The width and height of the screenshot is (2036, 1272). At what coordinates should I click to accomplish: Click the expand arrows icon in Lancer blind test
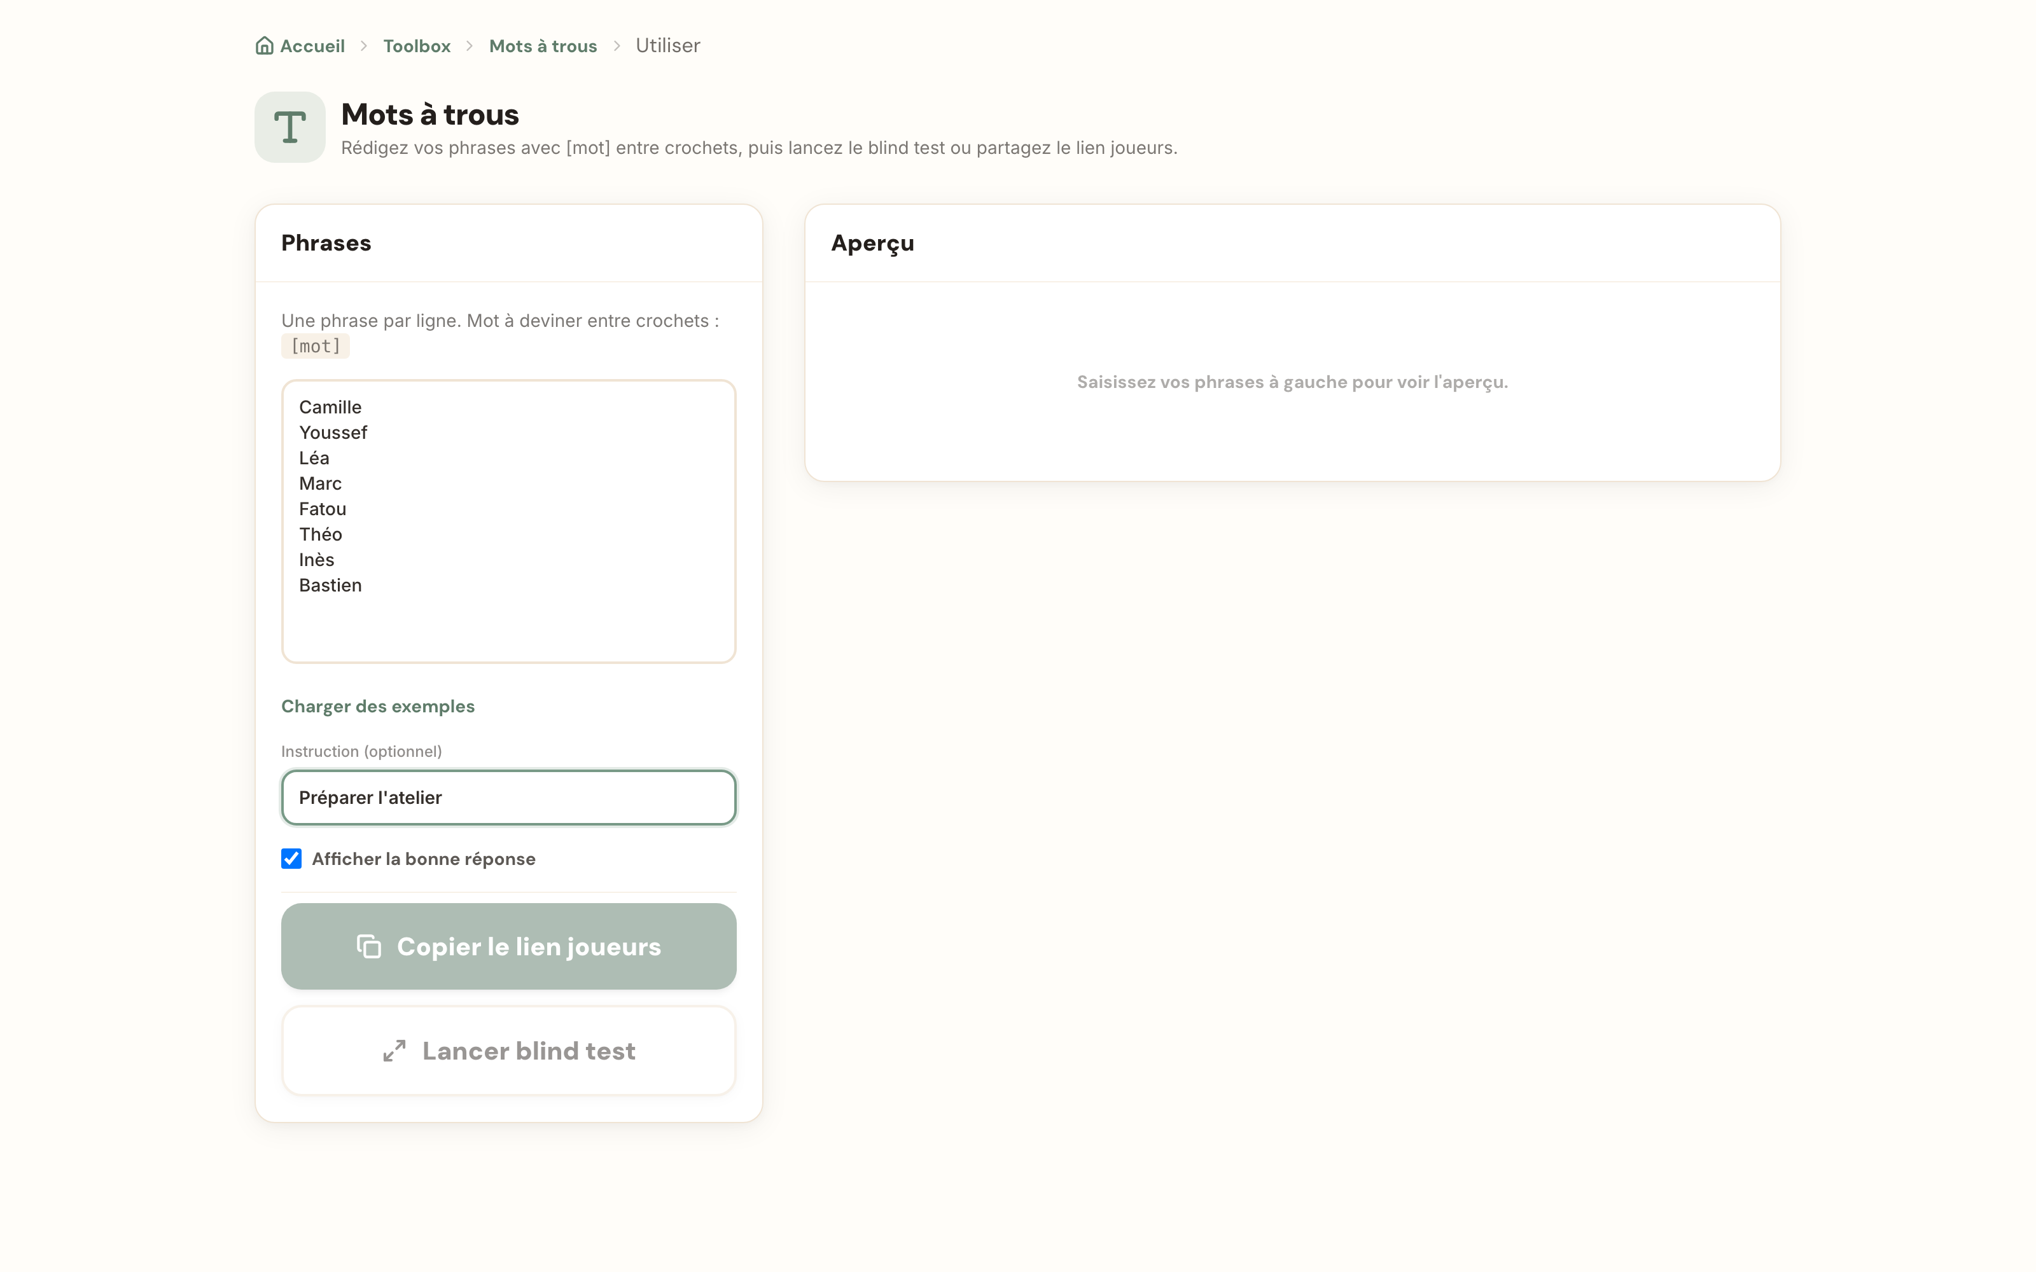click(x=394, y=1051)
